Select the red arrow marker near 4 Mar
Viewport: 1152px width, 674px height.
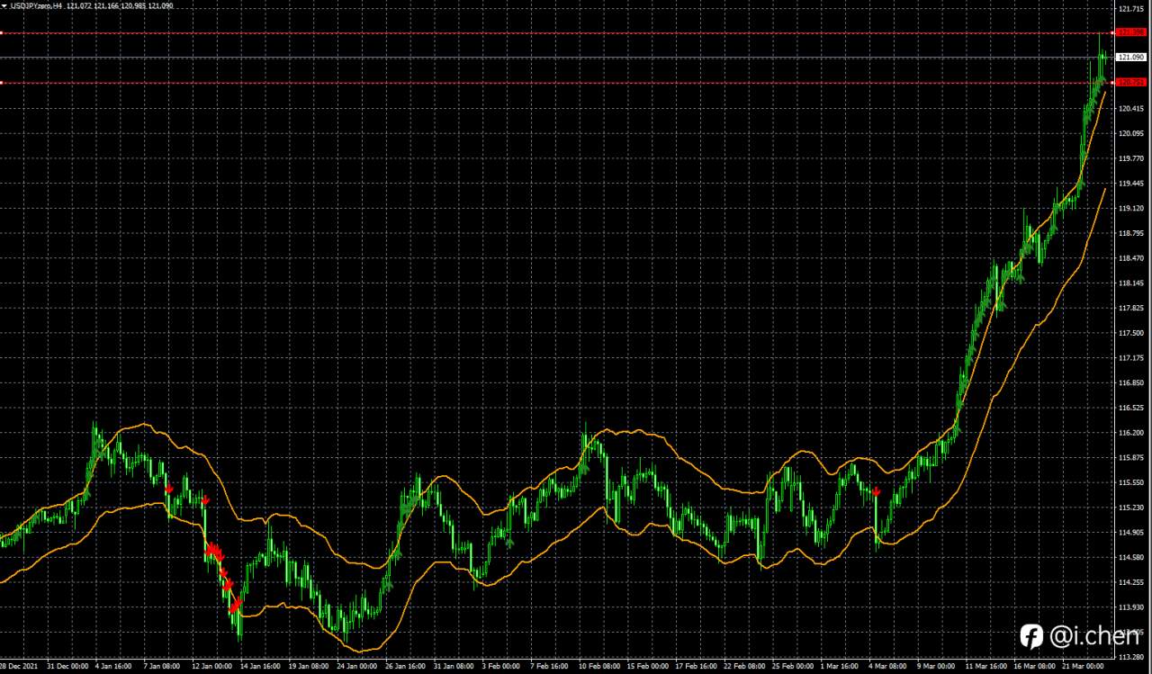[x=876, y=492]
